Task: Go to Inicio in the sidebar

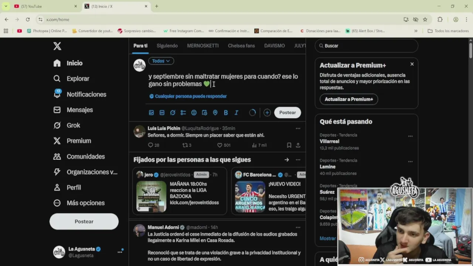Action: pyautogui.click(x=68, y=63)
